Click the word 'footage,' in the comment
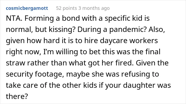Screen dimensions: 186x104 [x=49, y=74]
